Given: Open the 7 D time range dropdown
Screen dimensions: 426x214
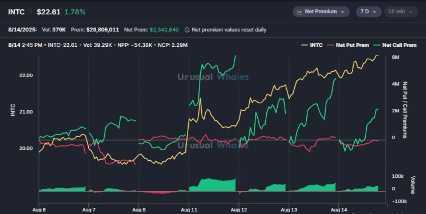Looking at the screenshot, I should 368,12.
